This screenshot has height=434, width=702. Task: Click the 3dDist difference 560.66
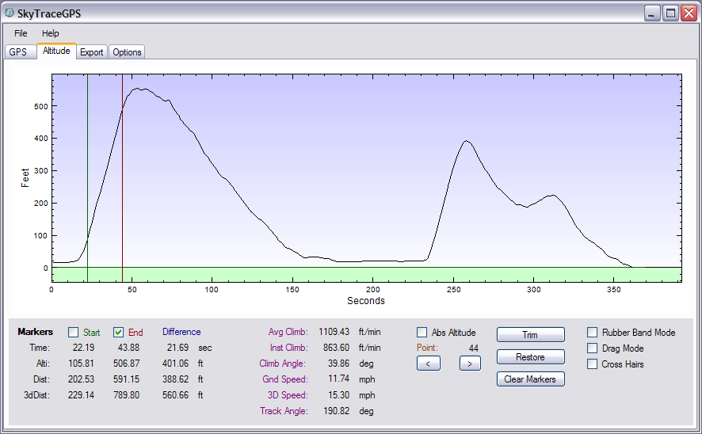[x=176, y=395]
